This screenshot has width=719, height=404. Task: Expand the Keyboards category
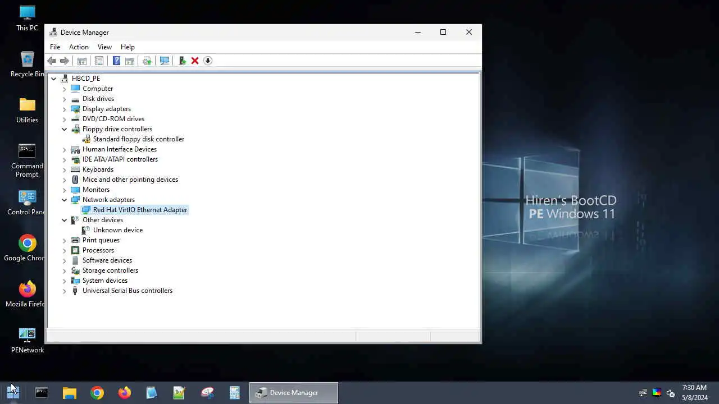64,169
